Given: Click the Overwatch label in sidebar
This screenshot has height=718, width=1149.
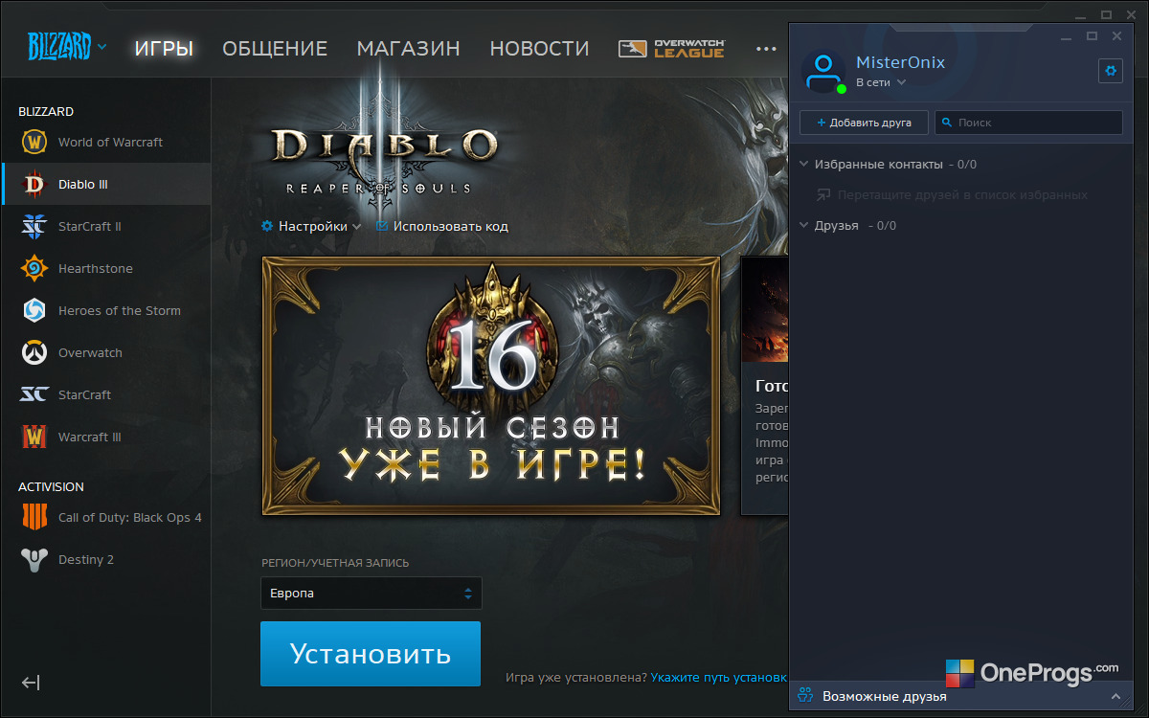Looking at the screenshot, I should [90, 352].
